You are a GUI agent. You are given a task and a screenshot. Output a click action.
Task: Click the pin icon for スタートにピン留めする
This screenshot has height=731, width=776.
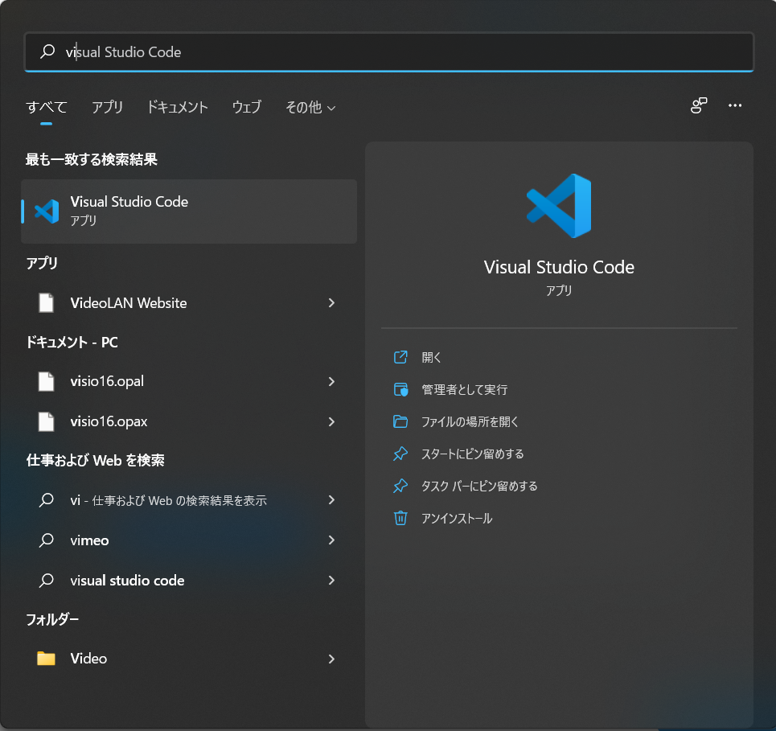point(400,454)
